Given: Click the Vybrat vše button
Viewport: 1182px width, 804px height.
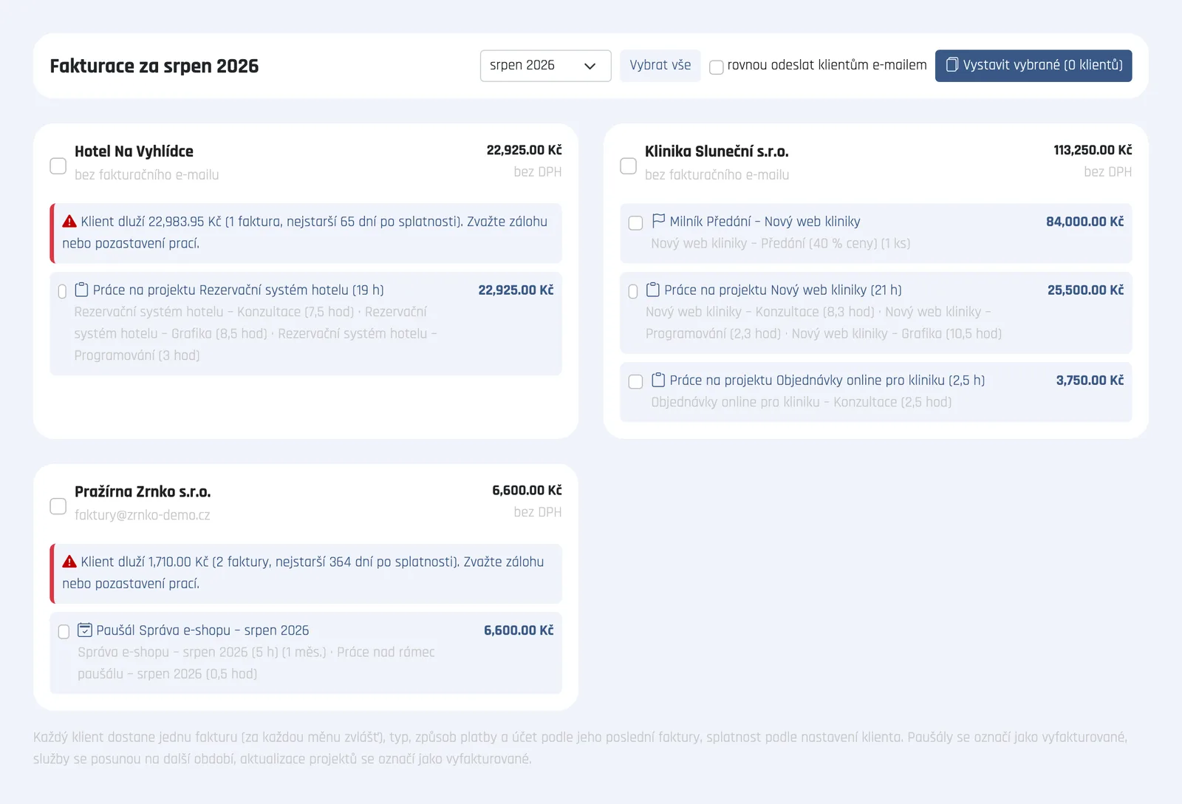Looking at the screenshot, I should tap(660, 66).
